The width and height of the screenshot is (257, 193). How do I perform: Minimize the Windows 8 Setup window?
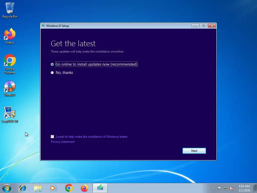pos(195,26)
